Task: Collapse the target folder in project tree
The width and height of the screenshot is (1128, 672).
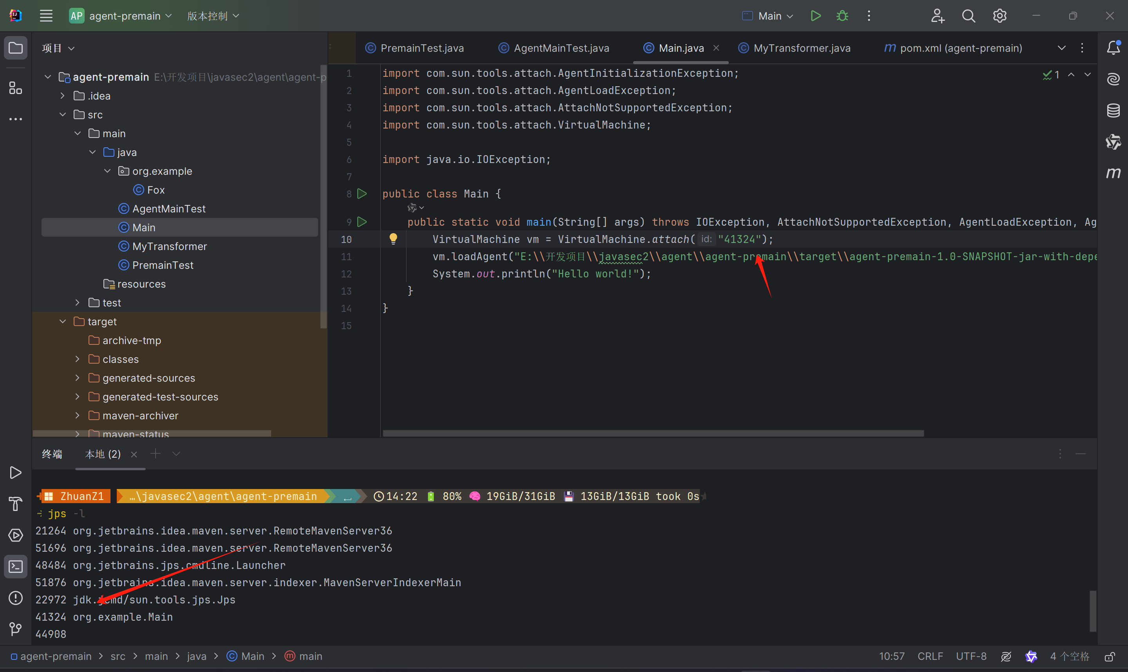Action: pyautogui.click(x=63, y=322)
